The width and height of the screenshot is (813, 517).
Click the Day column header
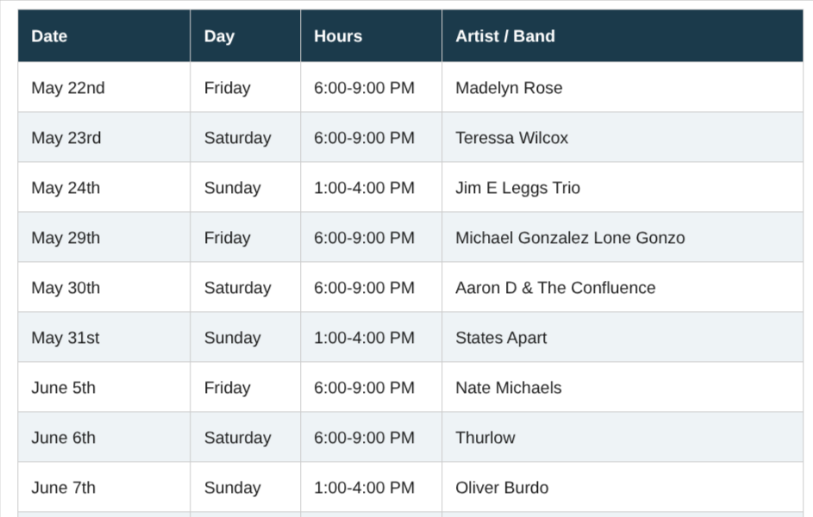[245, 35]
